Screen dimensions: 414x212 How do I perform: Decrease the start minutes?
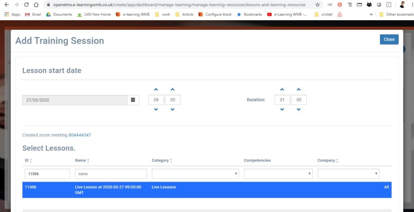(172, 109)
